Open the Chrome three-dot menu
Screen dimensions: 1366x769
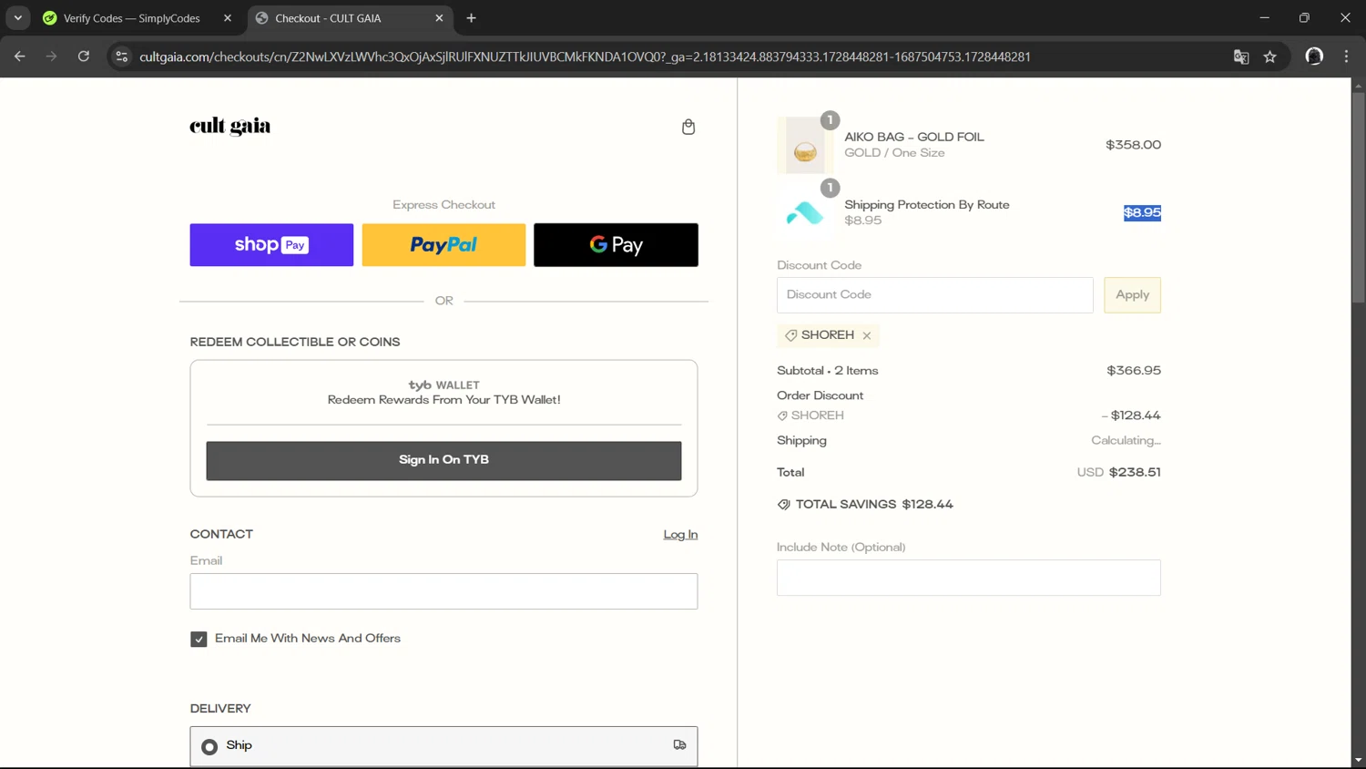[x=1346, y=56]
